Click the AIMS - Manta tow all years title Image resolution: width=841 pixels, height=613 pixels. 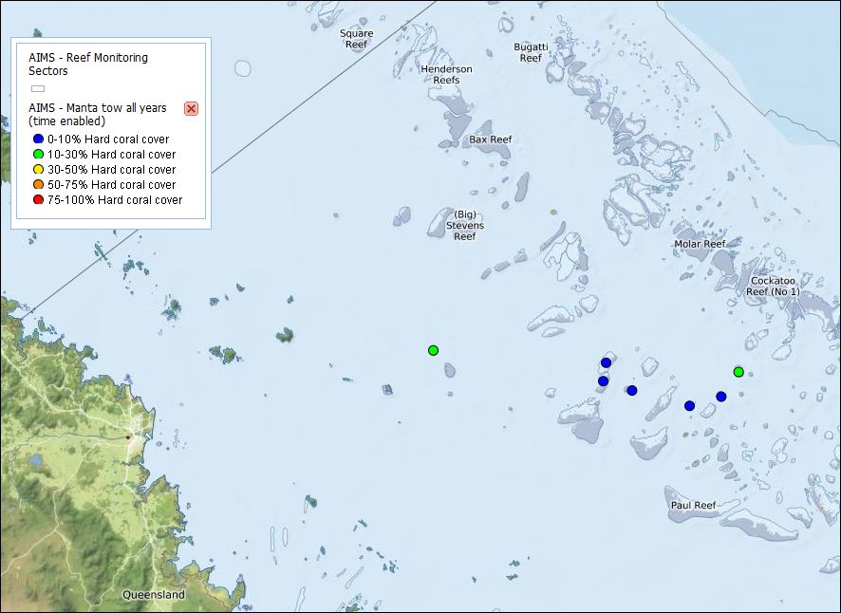coord(98,114)
